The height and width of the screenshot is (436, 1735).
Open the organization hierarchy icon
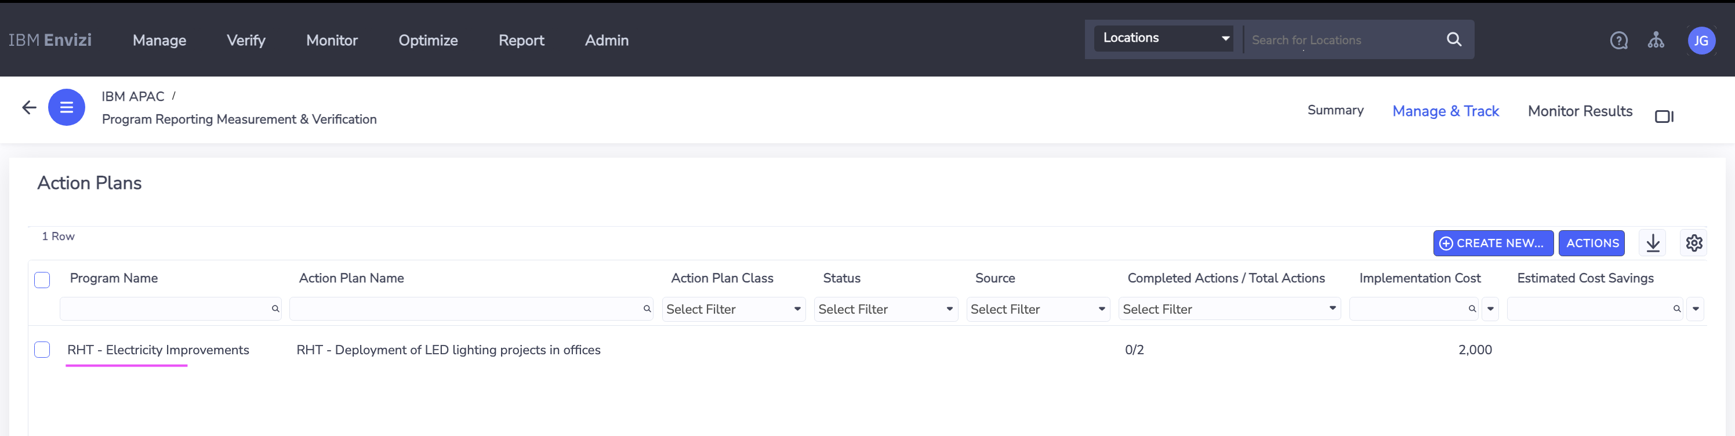pos(1656,41)
